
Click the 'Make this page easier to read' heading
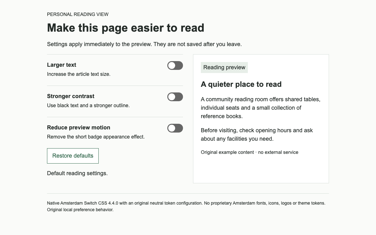point(126,28)
